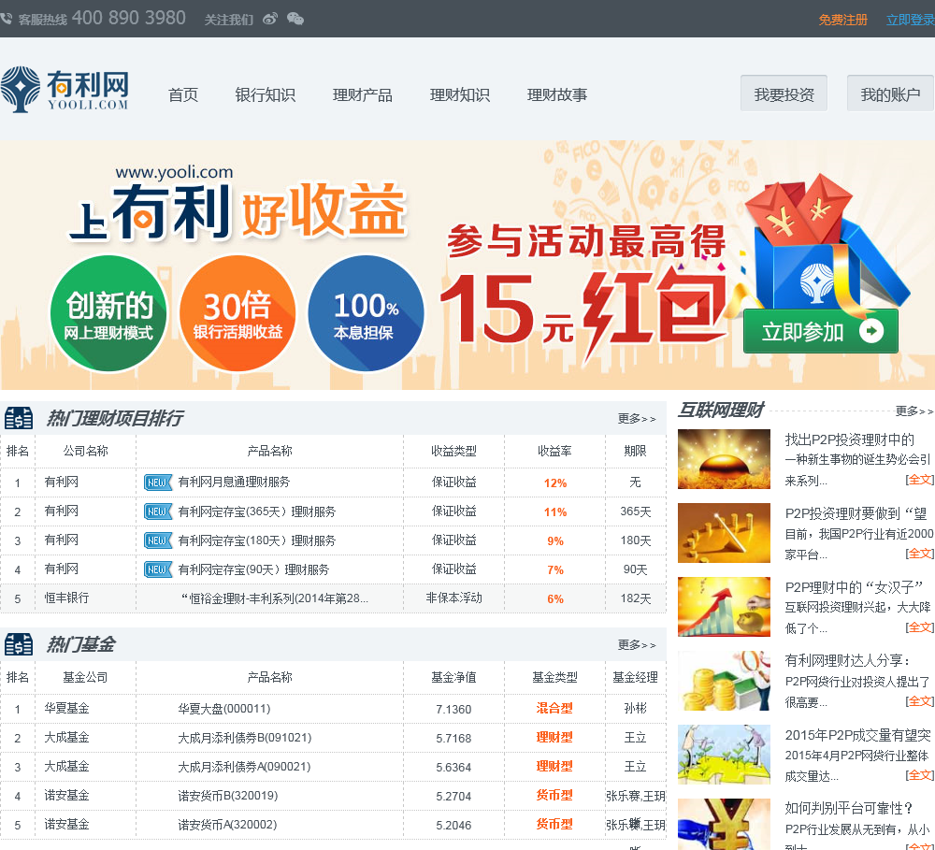
Task: Open product 有利网定存宝(90天)理财服务
Action: [x=253, y=570]
